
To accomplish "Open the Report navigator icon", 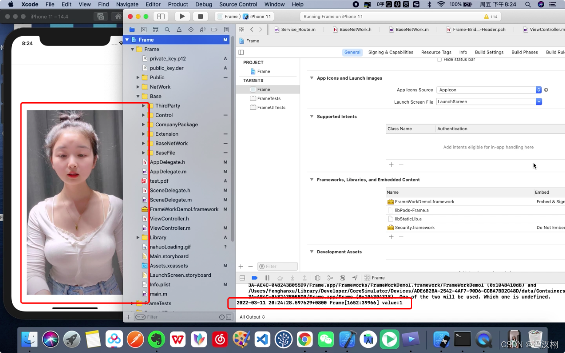I will point(226,30).
